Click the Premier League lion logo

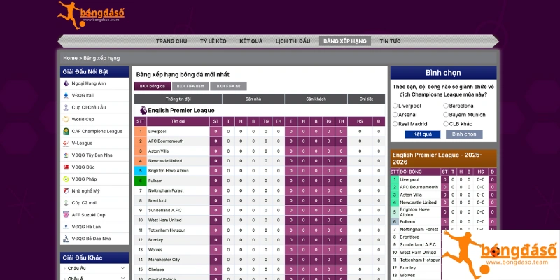click(x=142, y=110)
